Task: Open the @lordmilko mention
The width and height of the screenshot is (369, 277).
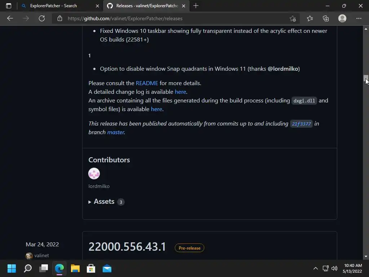Action: (283, 69)
